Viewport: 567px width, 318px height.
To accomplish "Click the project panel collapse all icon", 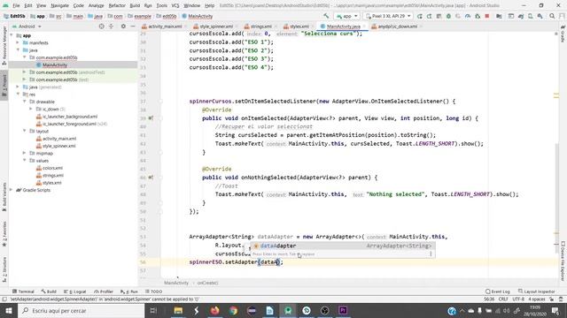I will [111, 26].
